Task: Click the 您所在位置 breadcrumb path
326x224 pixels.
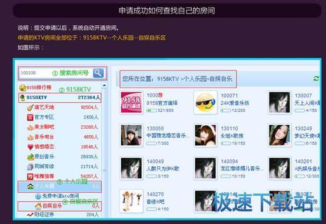Action: coord(178,79)
